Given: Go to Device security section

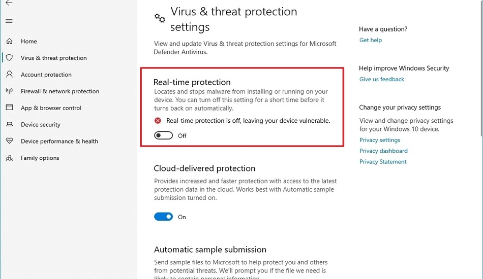Looking at the screenshot, I should tap(41, 125).
